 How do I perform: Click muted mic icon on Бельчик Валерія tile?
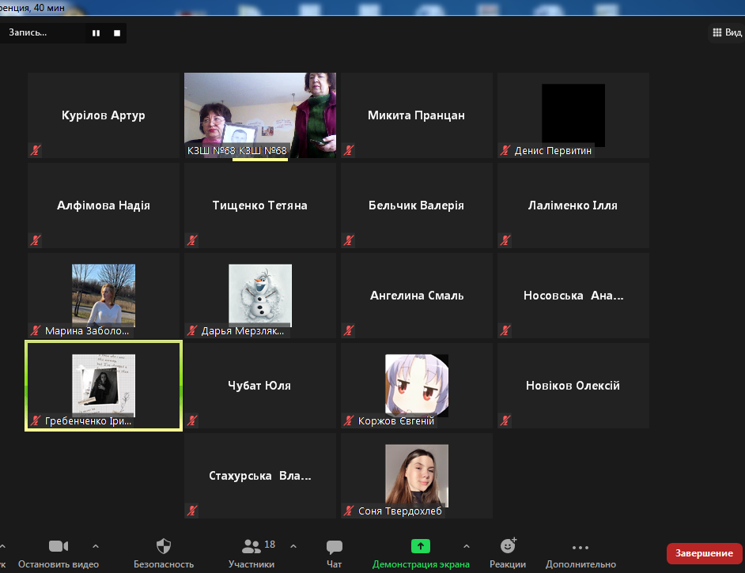[x=349, y=240]
